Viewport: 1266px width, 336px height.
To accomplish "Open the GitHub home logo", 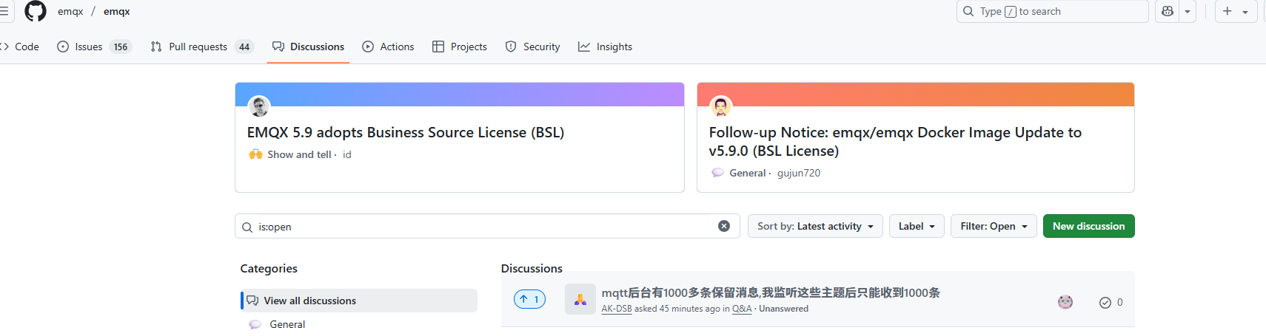I will (36, 11).
